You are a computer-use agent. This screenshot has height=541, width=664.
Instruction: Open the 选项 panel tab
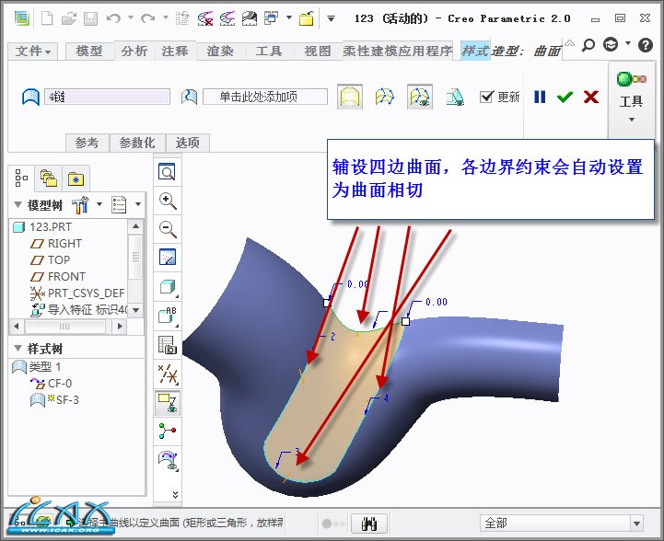pos(188,143)
